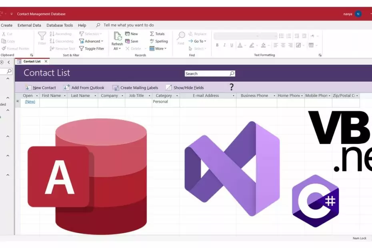Sort records Ascending
This screenshot has height=248, width=372.
coord(60,34)
